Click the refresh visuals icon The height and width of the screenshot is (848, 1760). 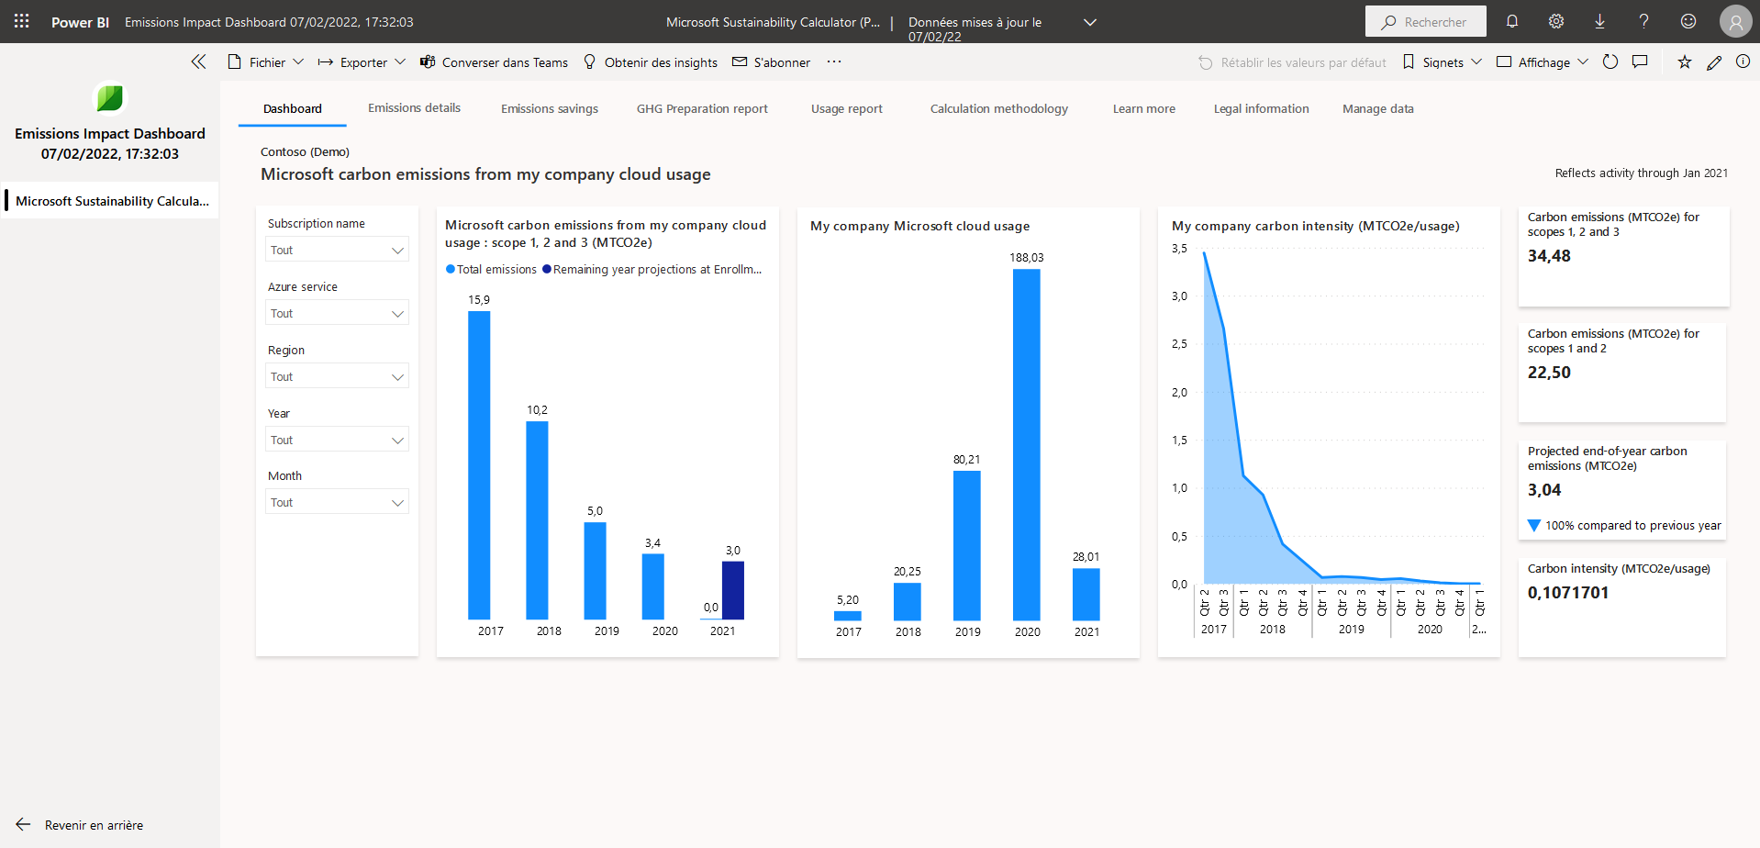coord(1610,61)
